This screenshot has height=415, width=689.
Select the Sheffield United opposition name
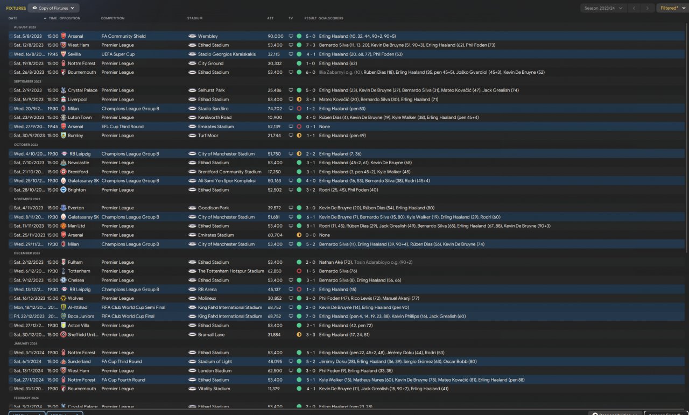click(82, 335)
